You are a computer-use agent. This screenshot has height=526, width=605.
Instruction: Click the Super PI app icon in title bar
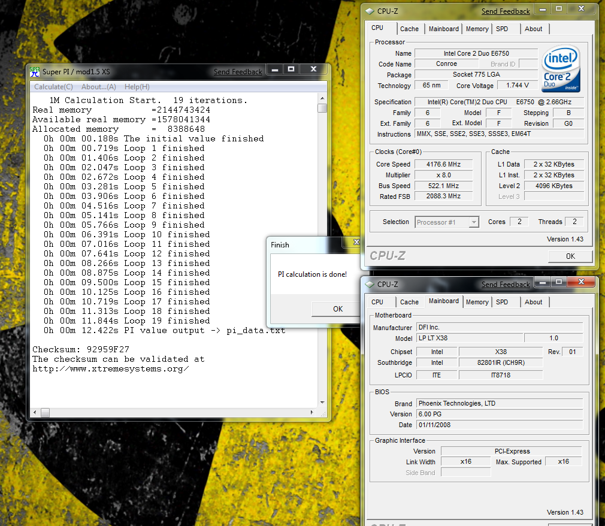point(35,72)
